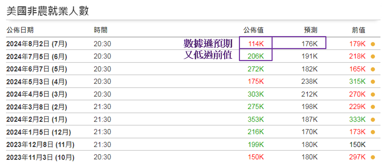Click the orange dot beside 179K previous value
This screenshot has height=162, width=383.
pyautogui.click(x=373, y=44)
